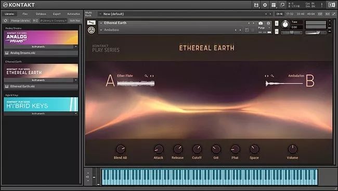Toggle A-Z library sorting
Image resolution: width=338 pixels, height=191 pixels.
click(35, 20)
